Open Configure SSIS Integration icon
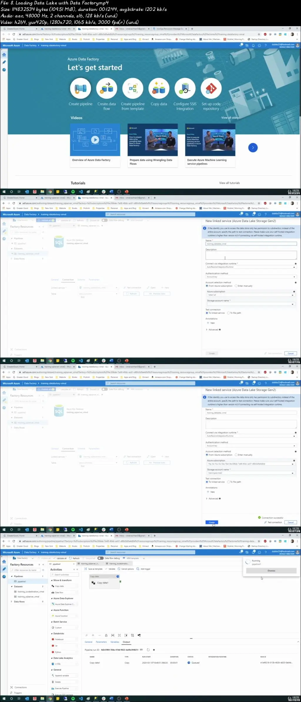This screenshot has width=301, height=702. (185, 88)
